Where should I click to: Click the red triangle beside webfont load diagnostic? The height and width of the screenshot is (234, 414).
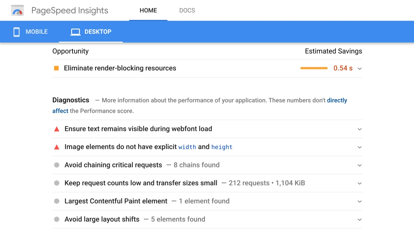click(x=56, y=129)
